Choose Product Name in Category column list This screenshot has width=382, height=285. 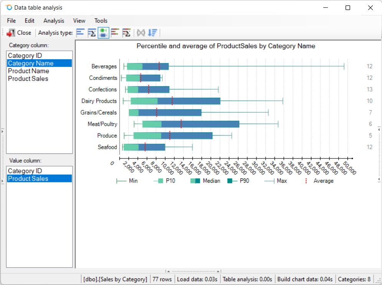point(28,71)
